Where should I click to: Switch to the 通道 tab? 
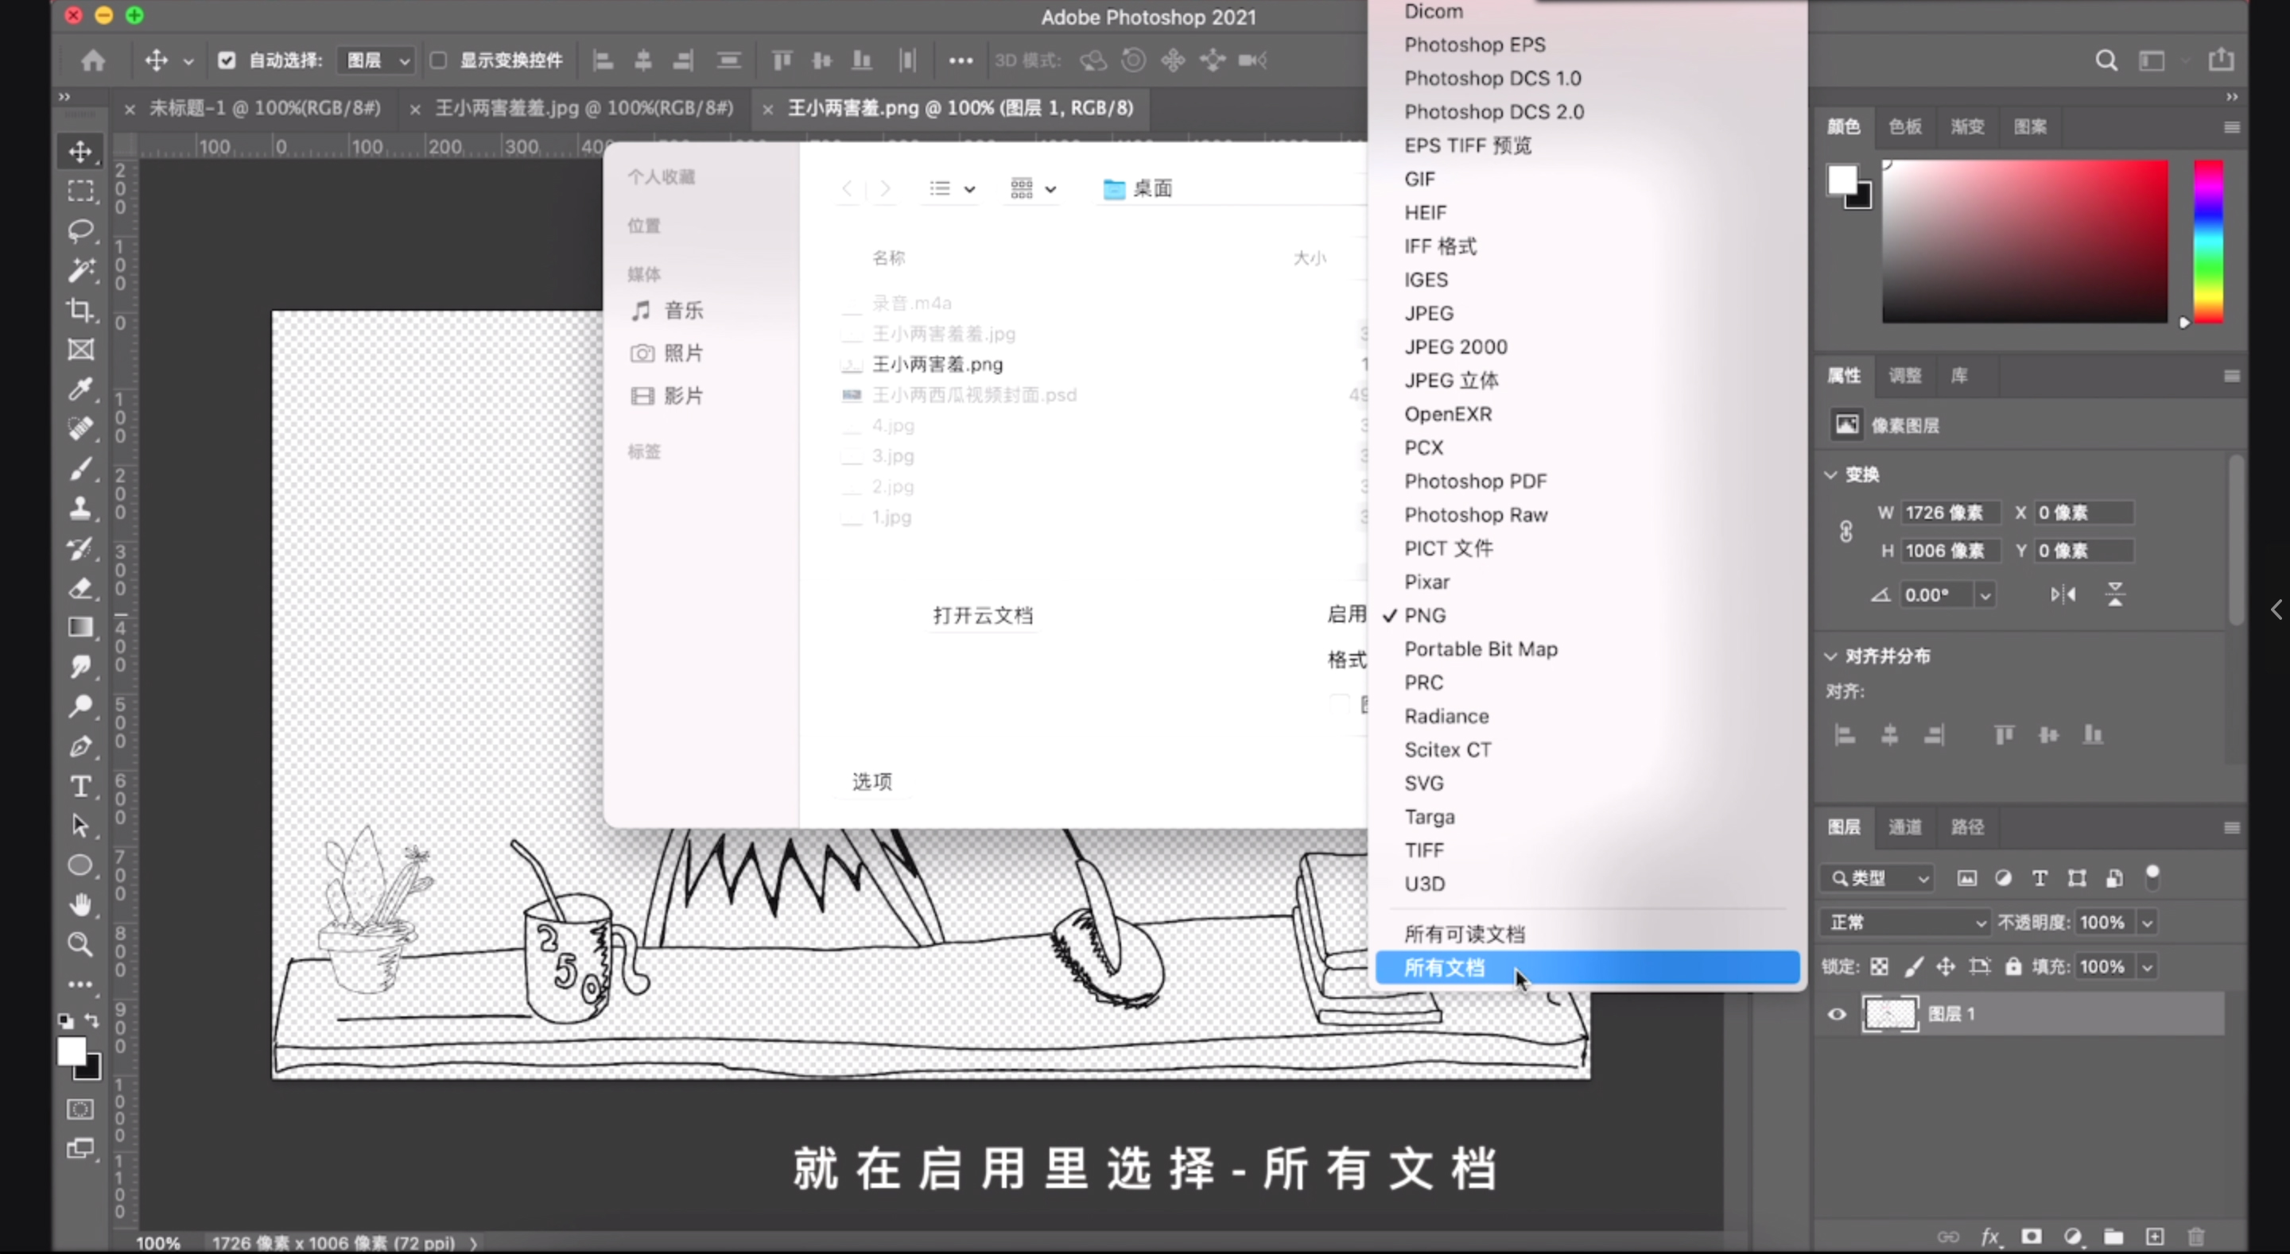pyautogui.click(x=1904, y=827)
